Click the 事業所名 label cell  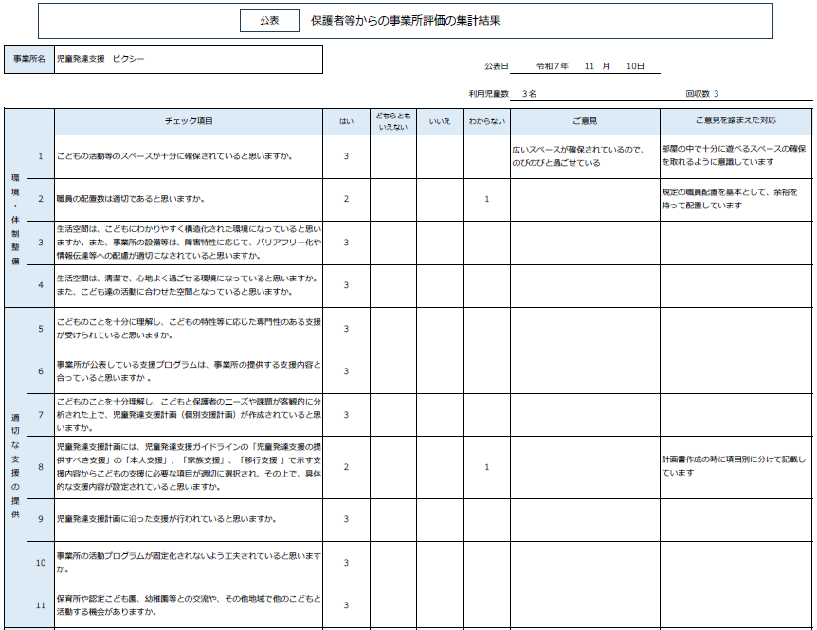point(28,59)
